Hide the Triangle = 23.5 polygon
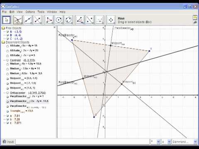The image size is (199, 149). 7,111
